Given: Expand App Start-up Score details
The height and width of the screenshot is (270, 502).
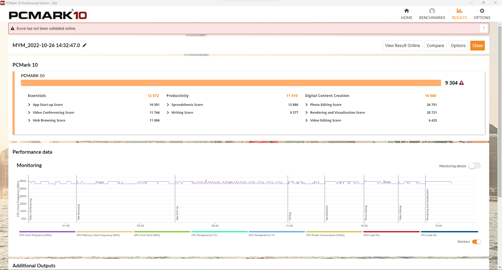Looking at the screenshot, I should pyautogui.click(x=29, y=105).
